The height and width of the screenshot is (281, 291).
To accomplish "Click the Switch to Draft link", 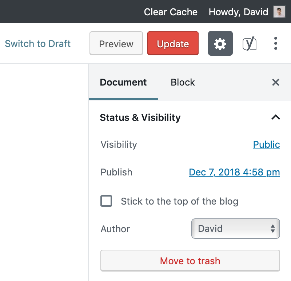I will (38, 44).
